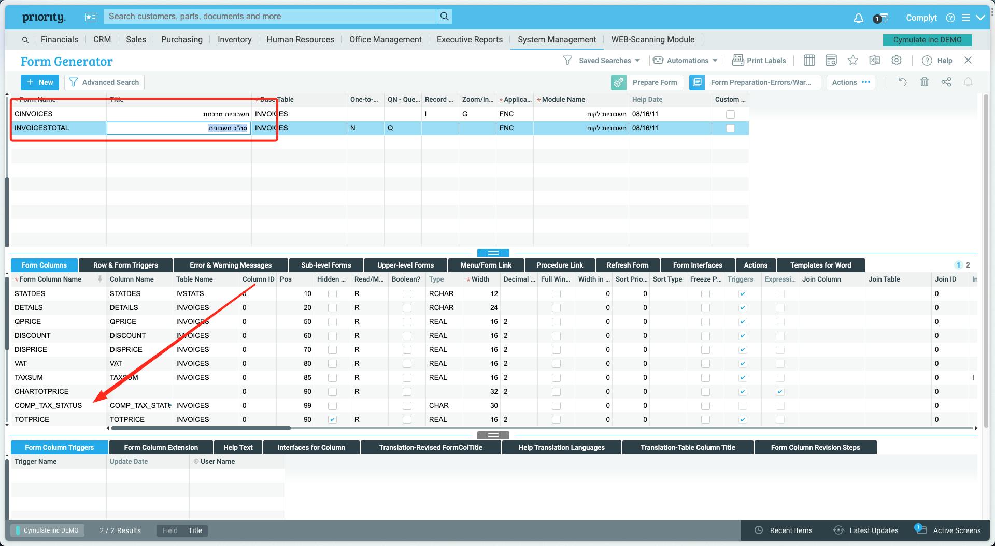Click the search magnifier icon in search bar
995x546 pixels.
tap(444, 17)
